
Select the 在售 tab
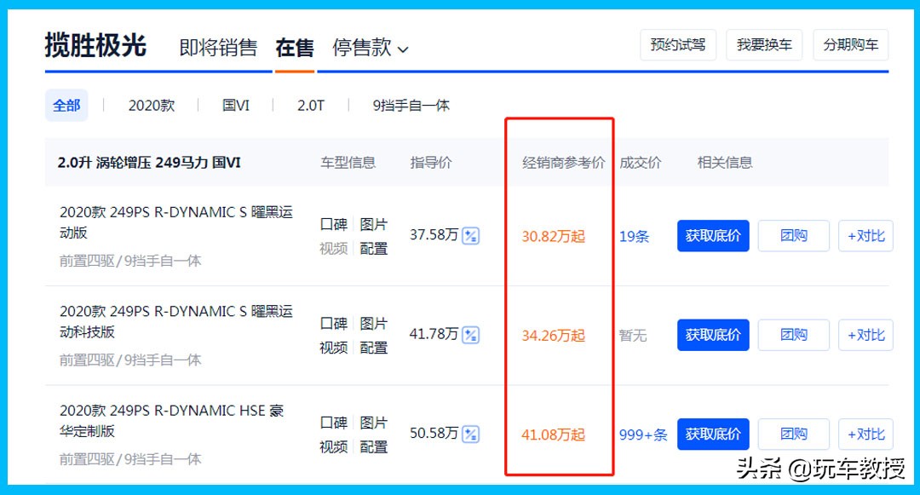pyautogui.click(x=295, y=48)
